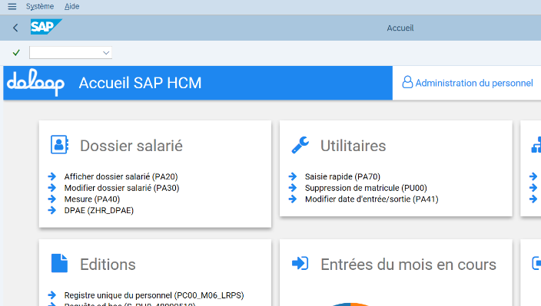Click the person icon beside Administration du personnel
The image size is (541, 306).
pos(407,82)
